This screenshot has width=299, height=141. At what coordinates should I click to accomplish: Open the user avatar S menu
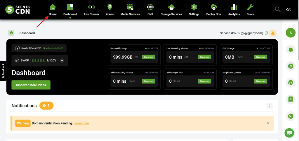[291, 32]
